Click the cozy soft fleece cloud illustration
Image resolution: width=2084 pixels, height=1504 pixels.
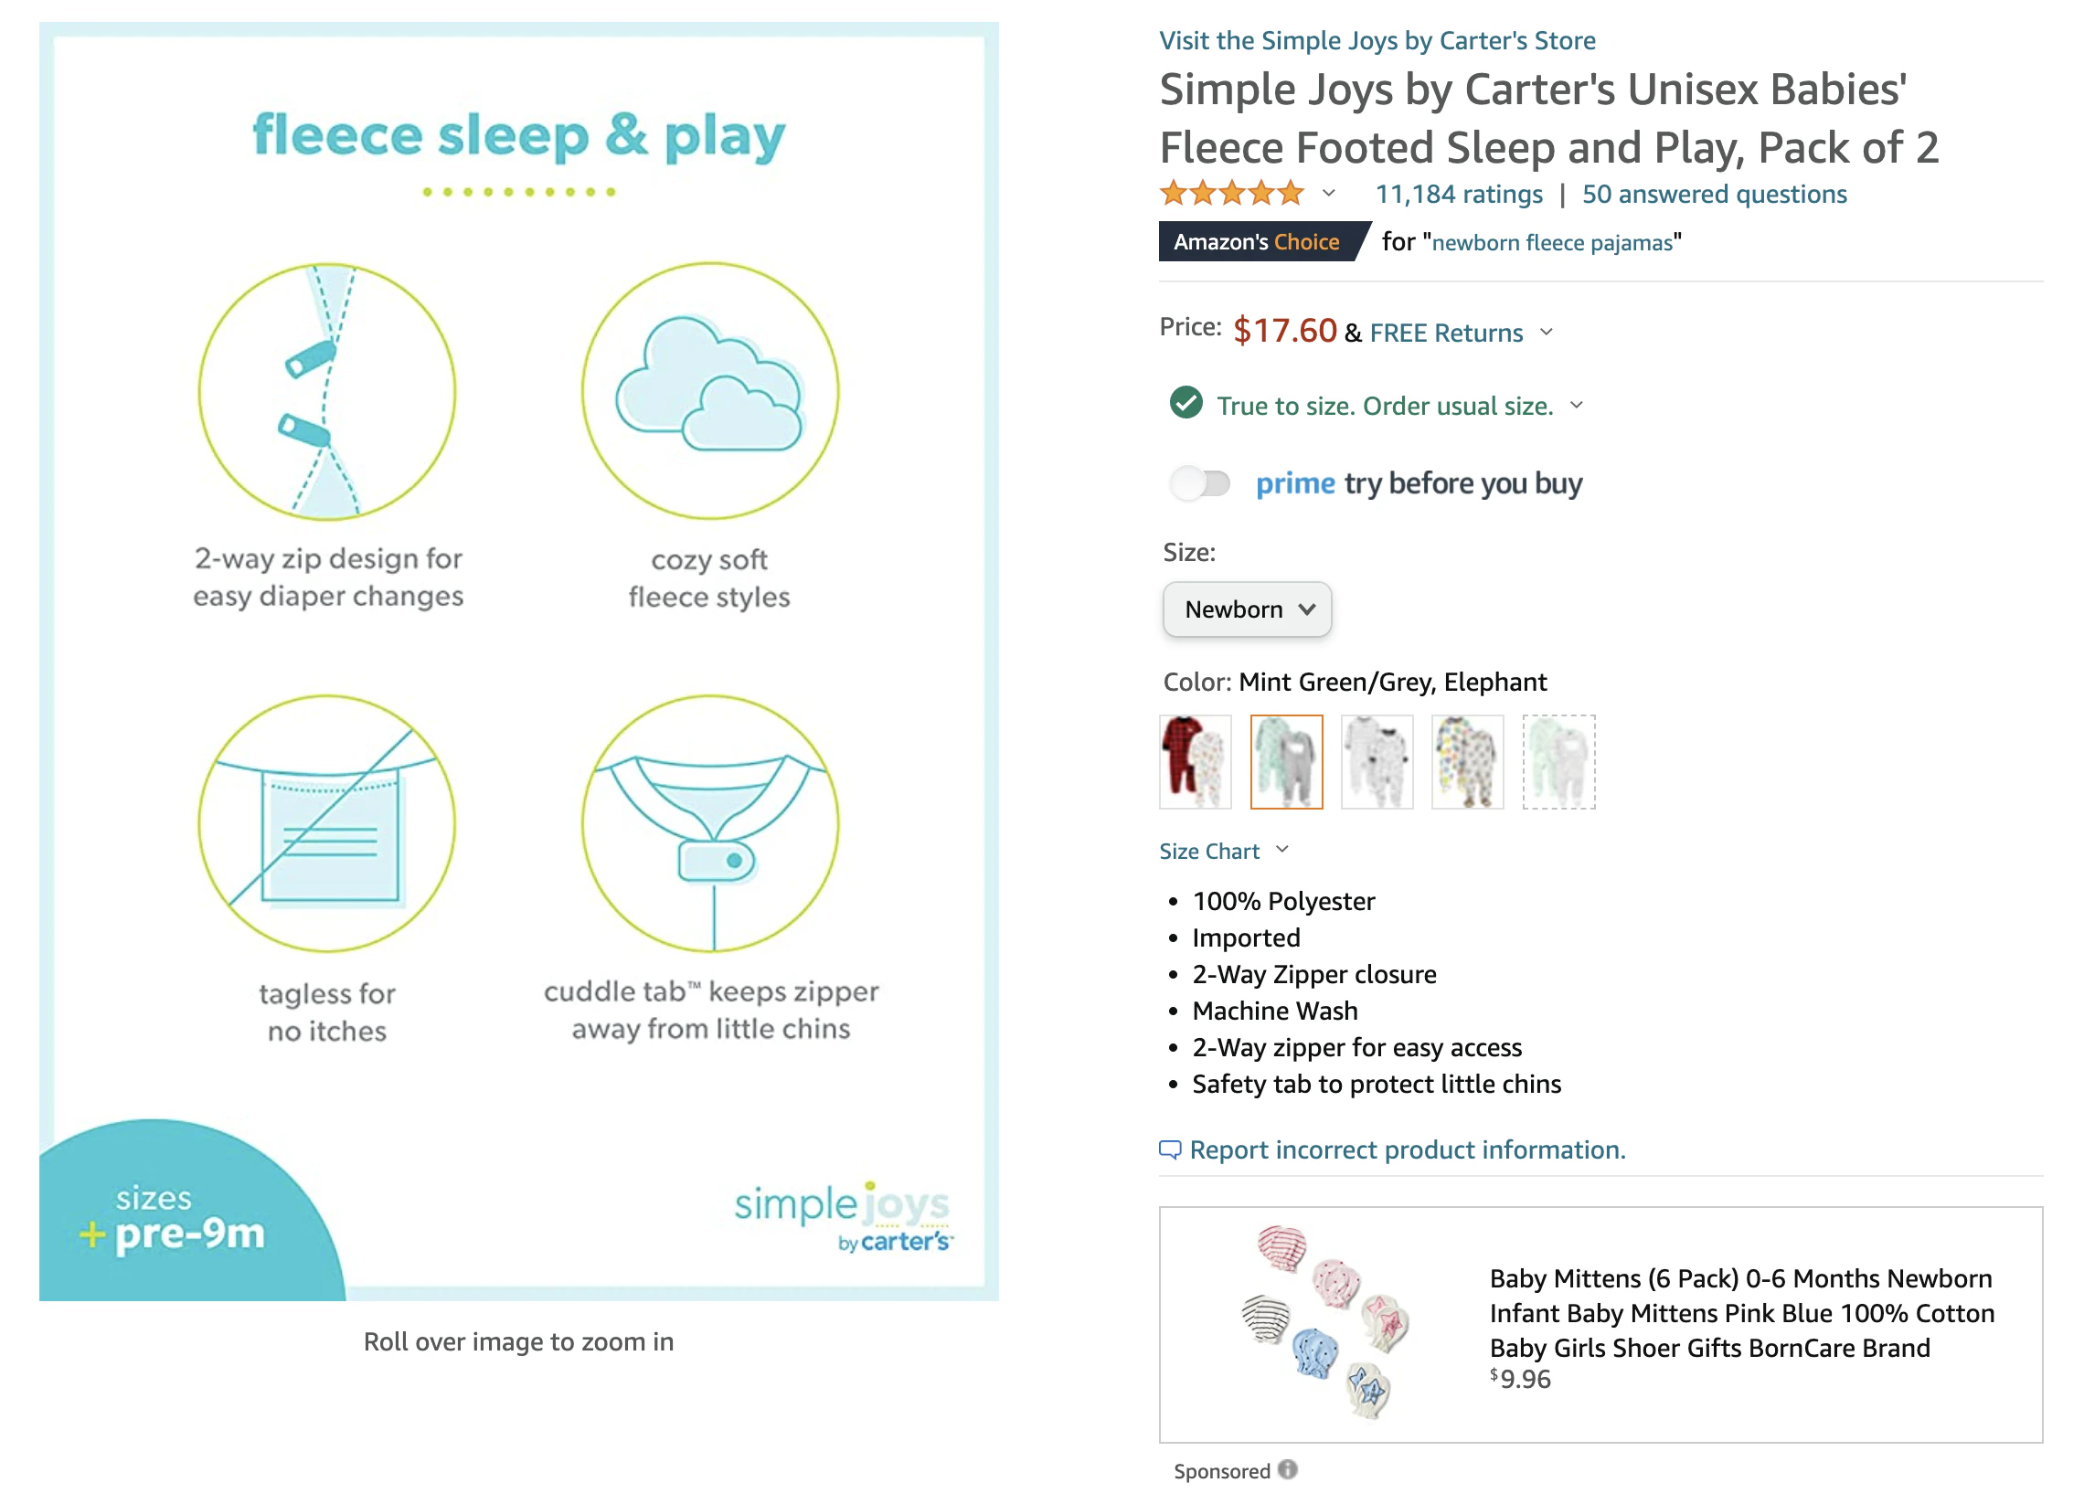pyautogui.click(x=710, y=390)
